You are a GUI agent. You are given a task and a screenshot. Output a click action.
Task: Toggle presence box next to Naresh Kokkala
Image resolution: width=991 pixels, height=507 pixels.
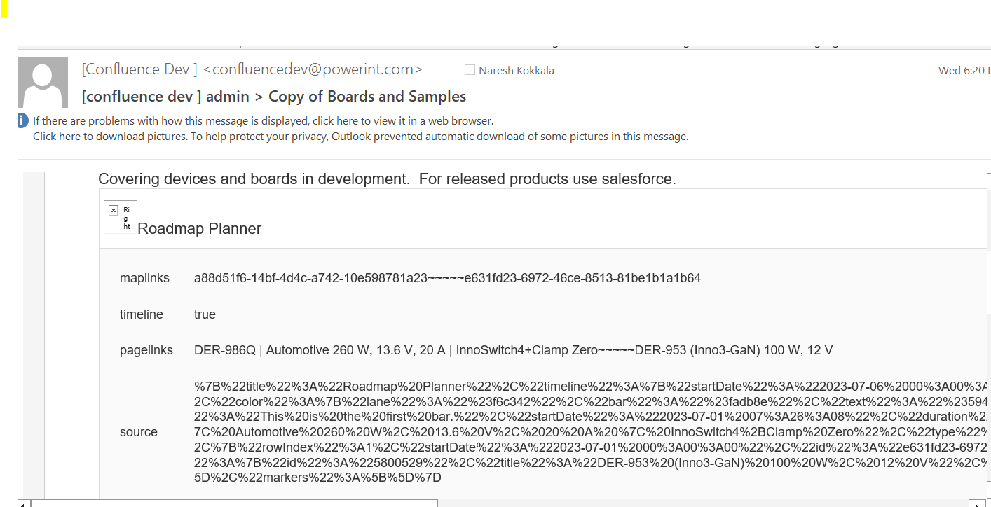470,70
